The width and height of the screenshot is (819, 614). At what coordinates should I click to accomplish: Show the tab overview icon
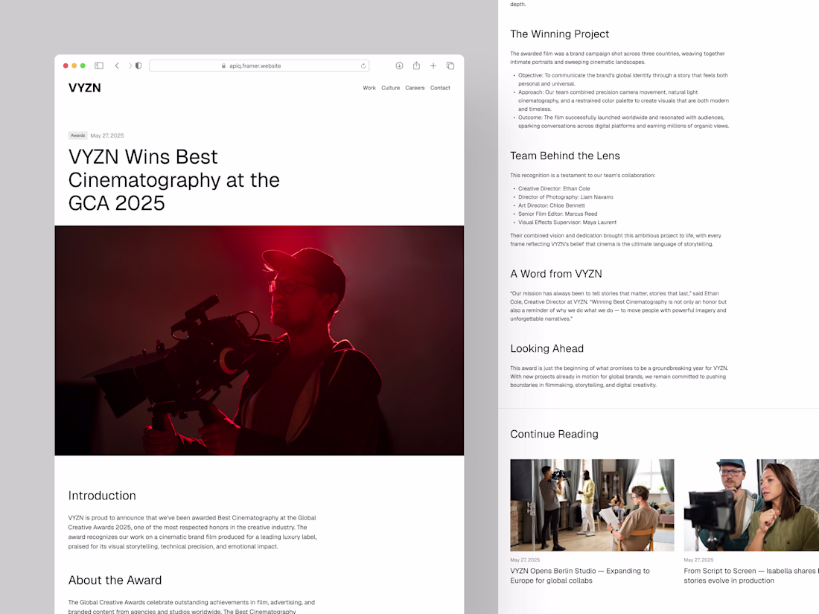(450, 65)
